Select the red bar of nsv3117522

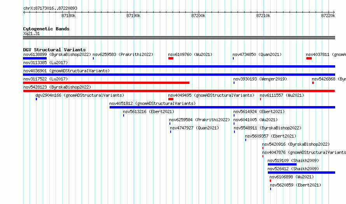point(106,83)
